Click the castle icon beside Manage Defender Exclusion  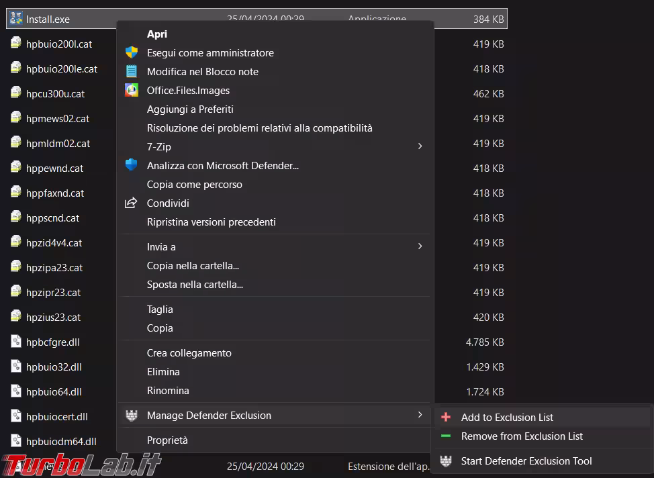point(132,416)
